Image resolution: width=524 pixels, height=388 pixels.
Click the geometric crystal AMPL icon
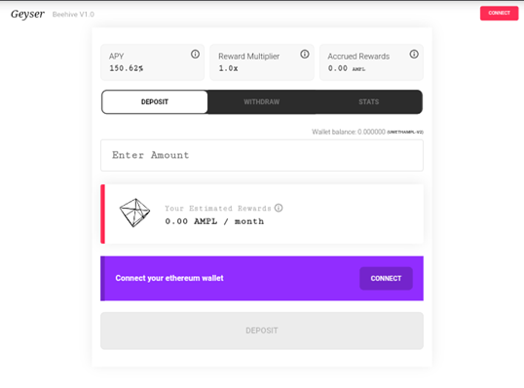click(x=134, y=213)
